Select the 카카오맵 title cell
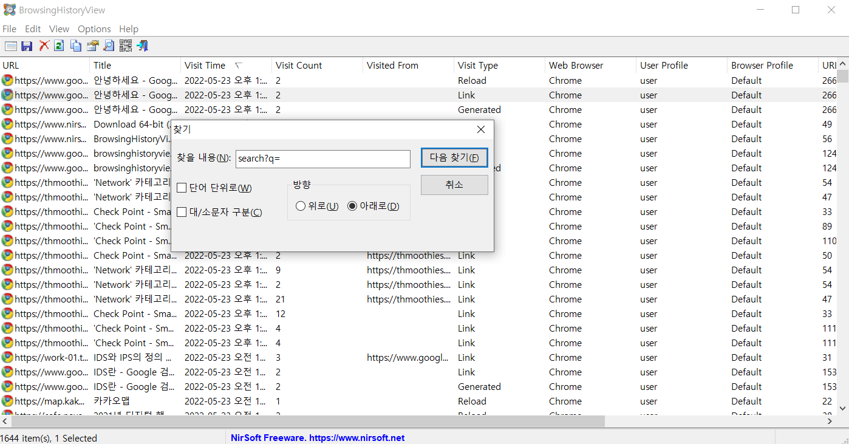This screenshot has width=849, height=444. click(112, 401)
